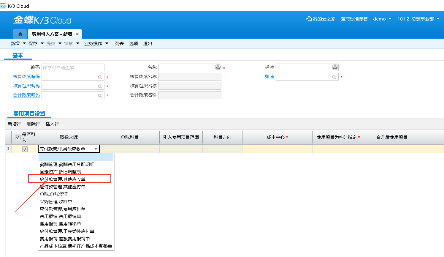Open the home tab icon
This screenshot has width=444, height=257.
20,34
